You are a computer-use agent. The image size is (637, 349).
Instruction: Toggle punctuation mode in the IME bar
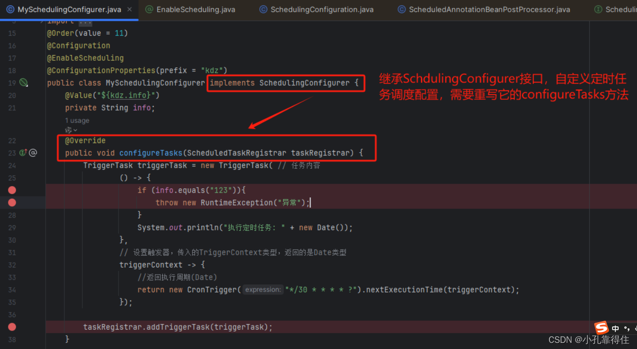click(x=627, y=328)
